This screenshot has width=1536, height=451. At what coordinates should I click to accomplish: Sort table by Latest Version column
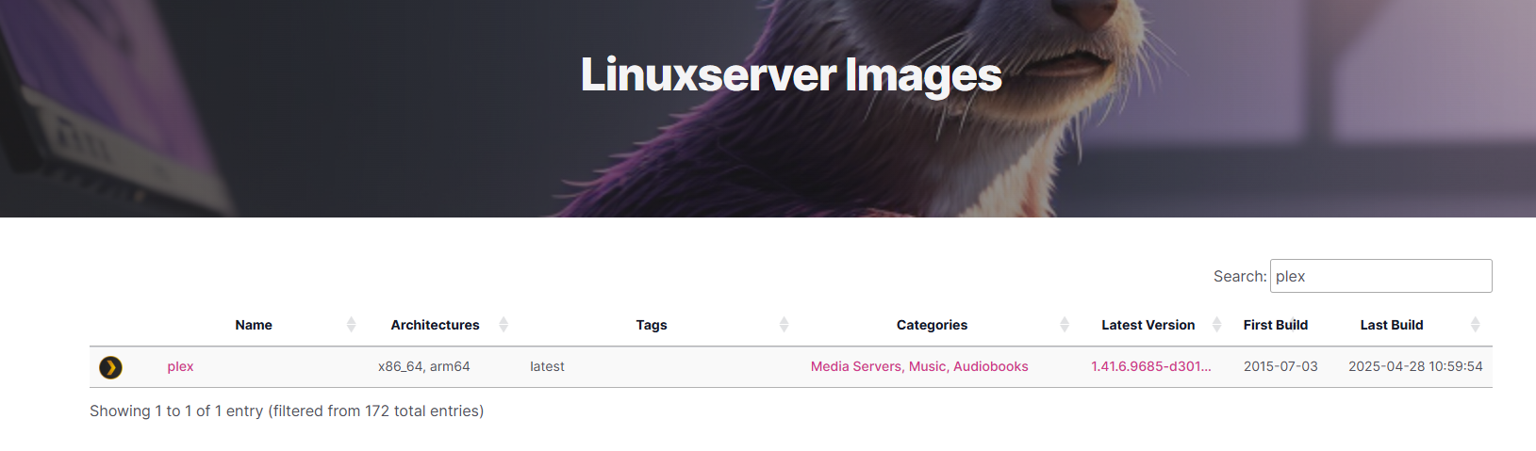tap(1148, 325)
